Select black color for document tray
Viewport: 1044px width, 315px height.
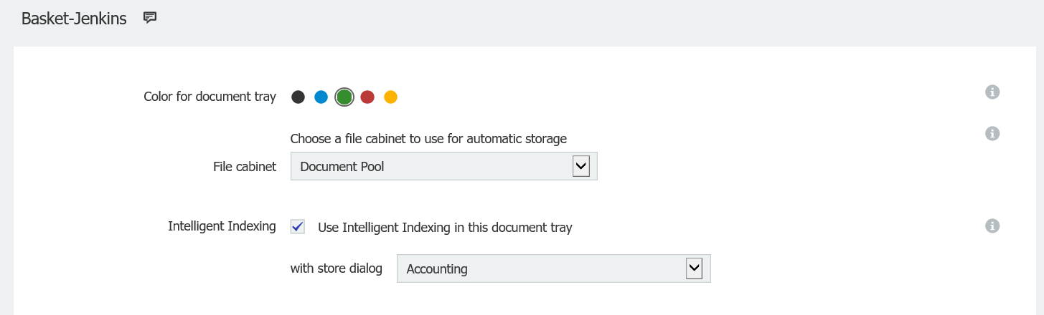298,97
